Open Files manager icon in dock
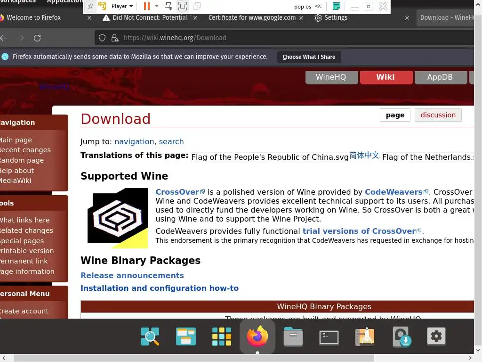The width and height of the screenshot is (482, 362). [293, 337]
